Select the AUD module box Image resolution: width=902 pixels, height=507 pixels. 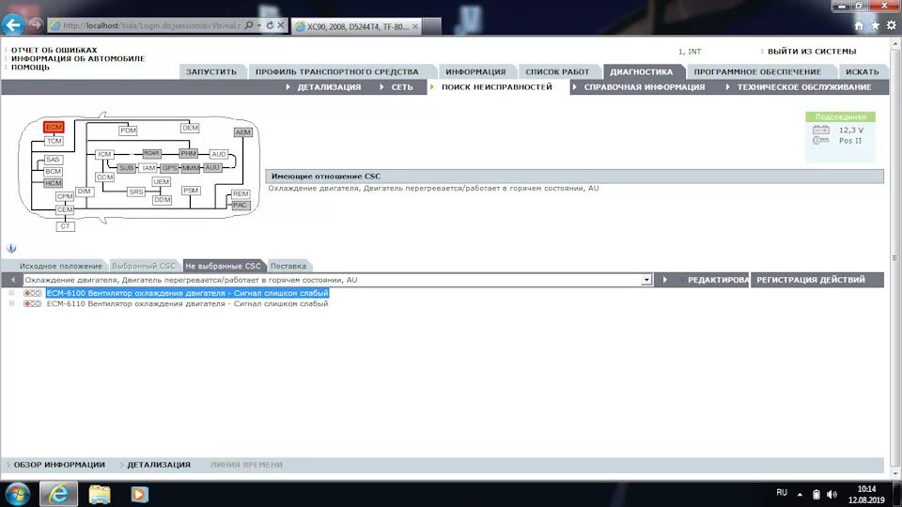[219, 154]
